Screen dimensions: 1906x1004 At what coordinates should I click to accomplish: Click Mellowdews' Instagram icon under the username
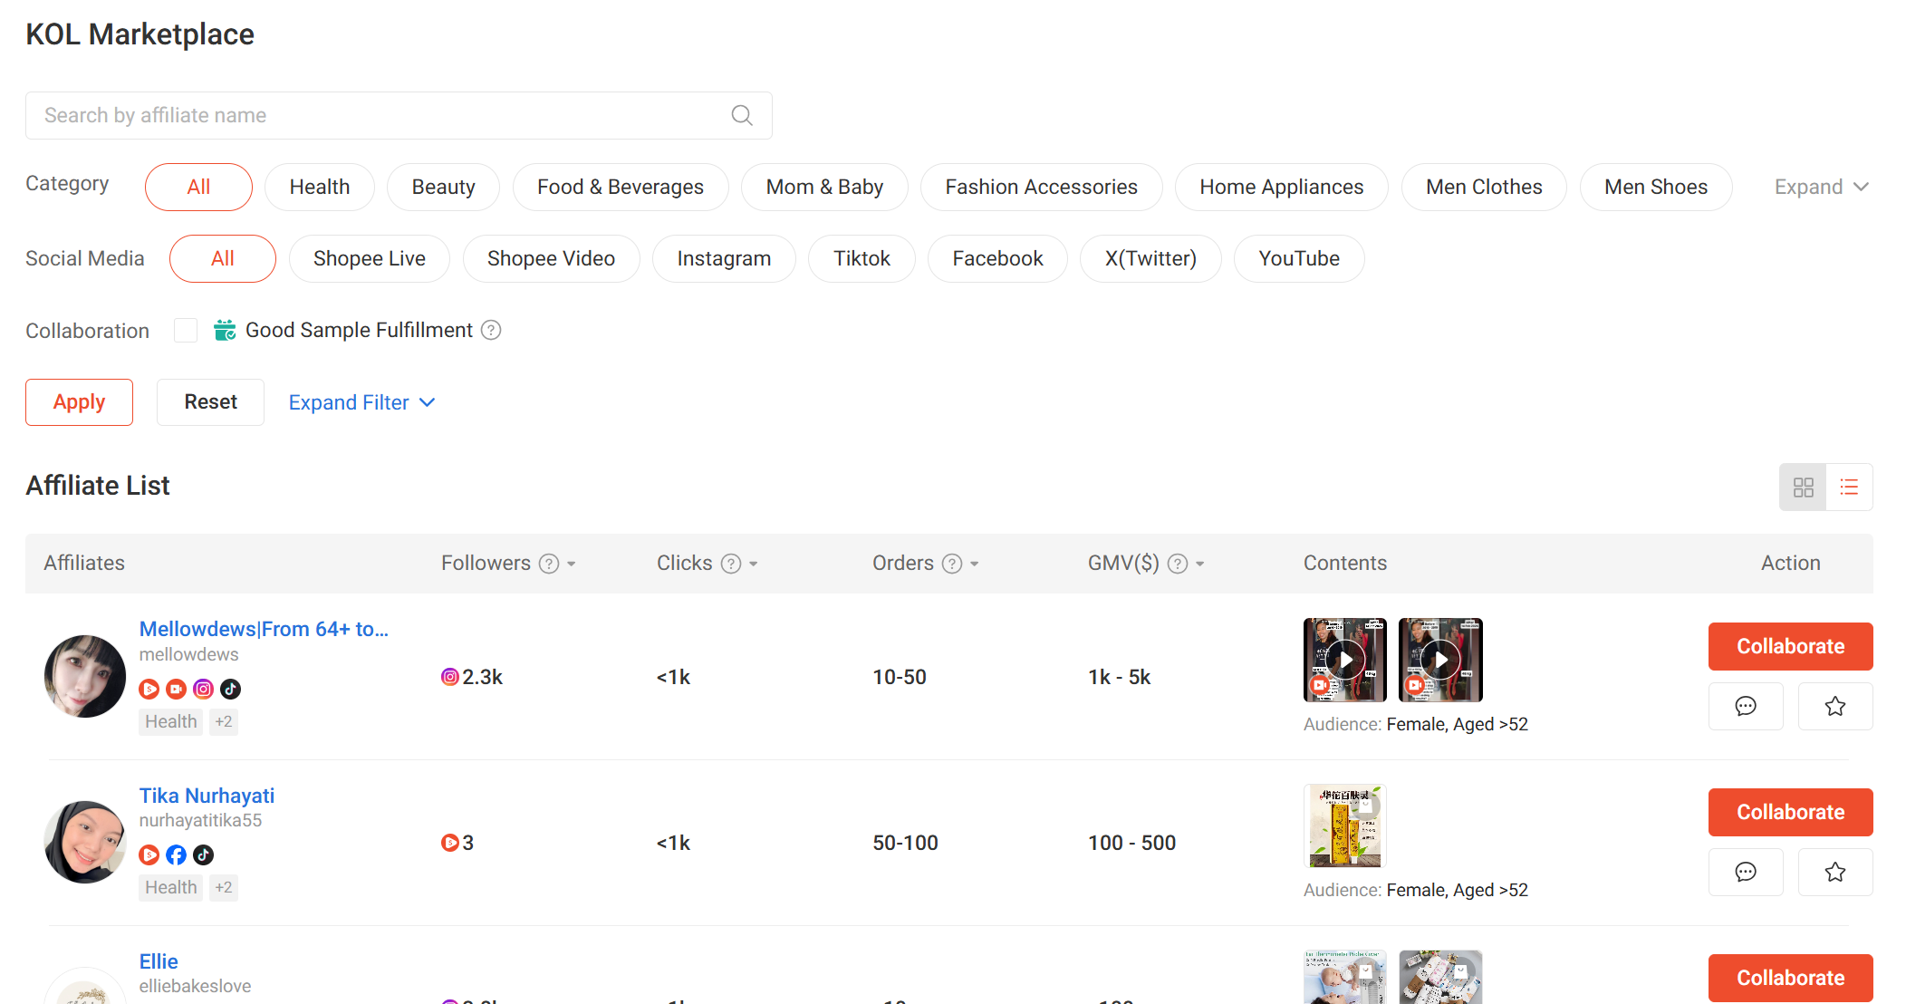click(204, 689)
